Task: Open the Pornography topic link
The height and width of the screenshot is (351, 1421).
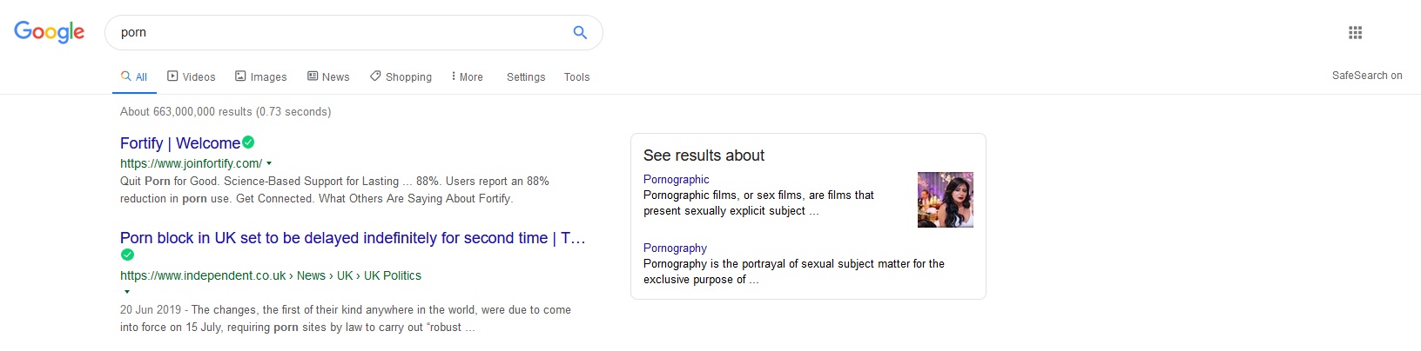Action: pos(675,248)
